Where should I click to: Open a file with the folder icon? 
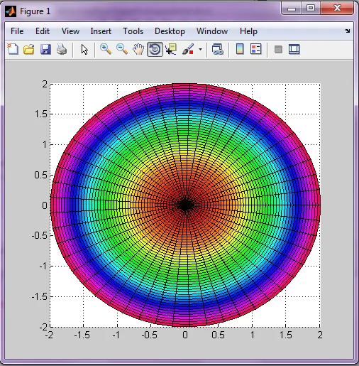click(29, 50)
